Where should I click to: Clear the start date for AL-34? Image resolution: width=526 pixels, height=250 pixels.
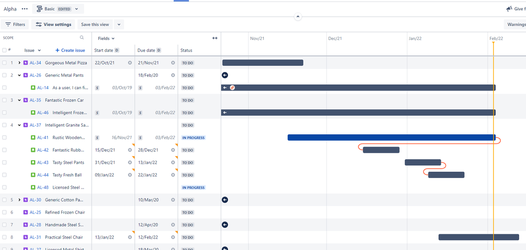(x=130, y=62)
